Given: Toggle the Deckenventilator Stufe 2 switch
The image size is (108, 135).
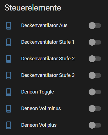Looking at the screenshot, I should click(95, 59).
